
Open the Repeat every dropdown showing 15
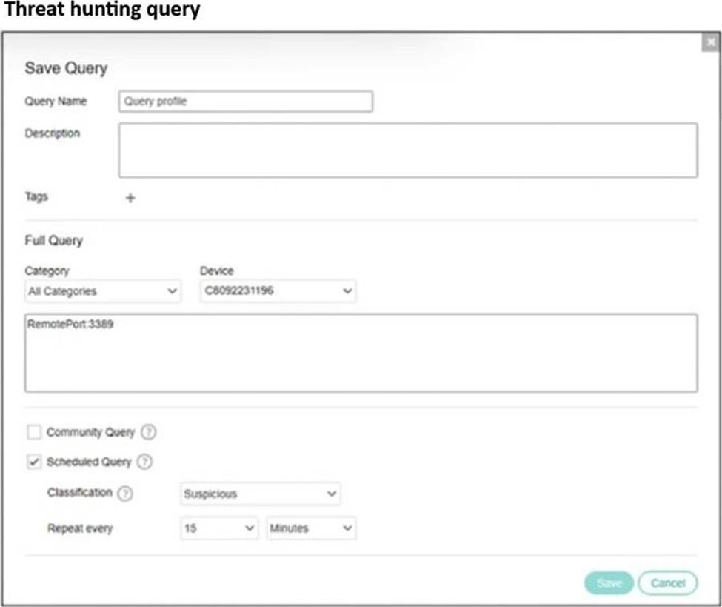pos(219,528)
